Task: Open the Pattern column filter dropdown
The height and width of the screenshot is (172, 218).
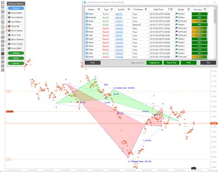Action: 99,10
